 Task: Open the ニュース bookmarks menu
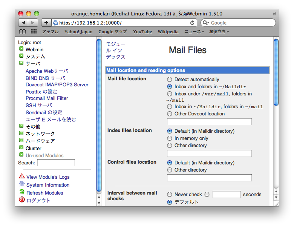[194, 32]
